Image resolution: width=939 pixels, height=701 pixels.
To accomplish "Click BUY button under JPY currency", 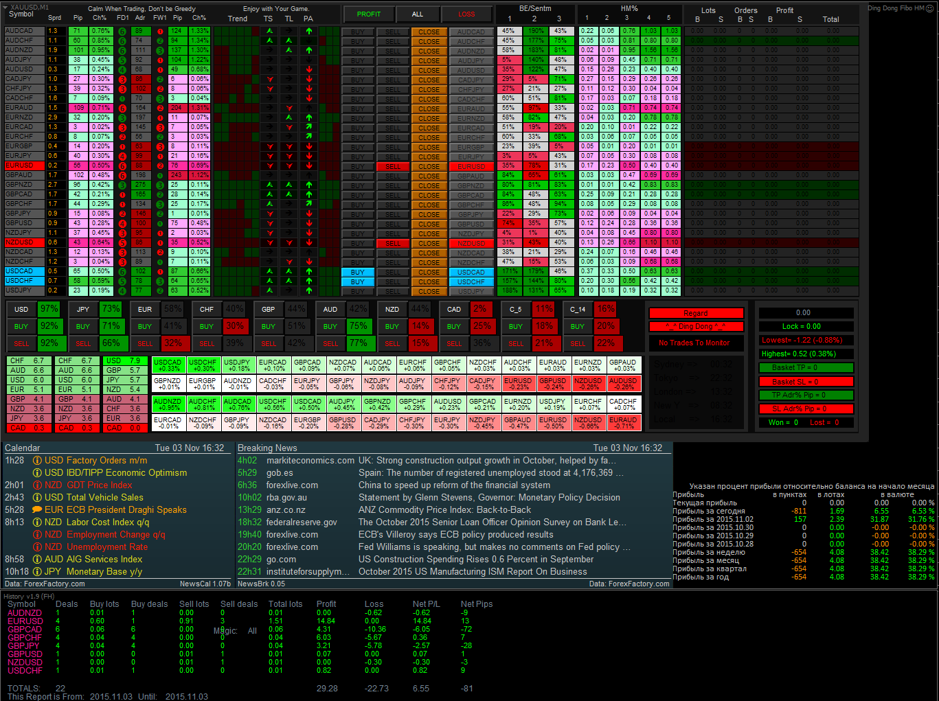I will (83, 326).
